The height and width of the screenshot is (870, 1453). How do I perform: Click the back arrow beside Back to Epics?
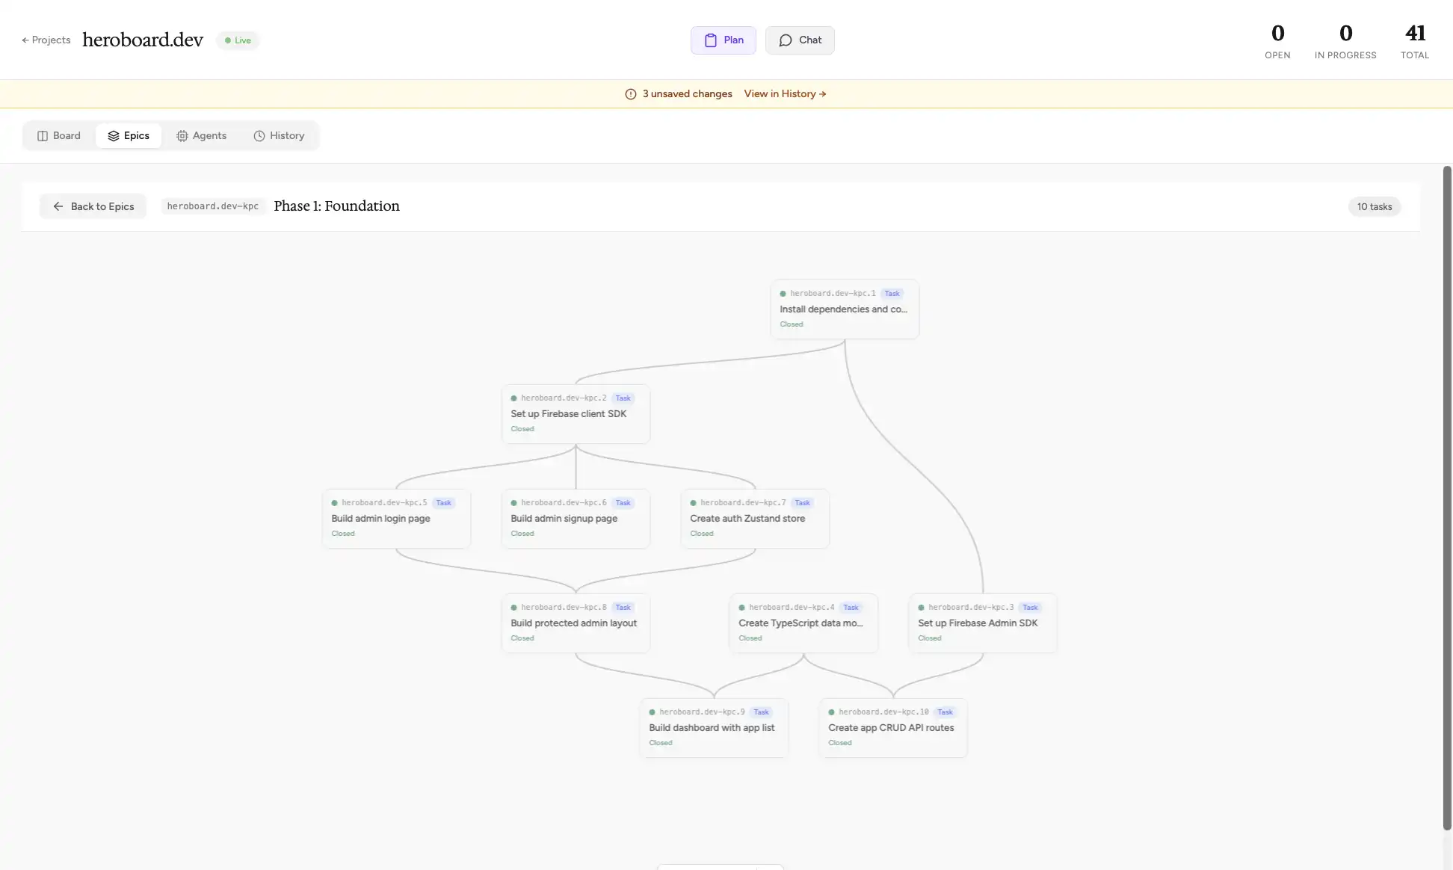(x=58, y=206)
